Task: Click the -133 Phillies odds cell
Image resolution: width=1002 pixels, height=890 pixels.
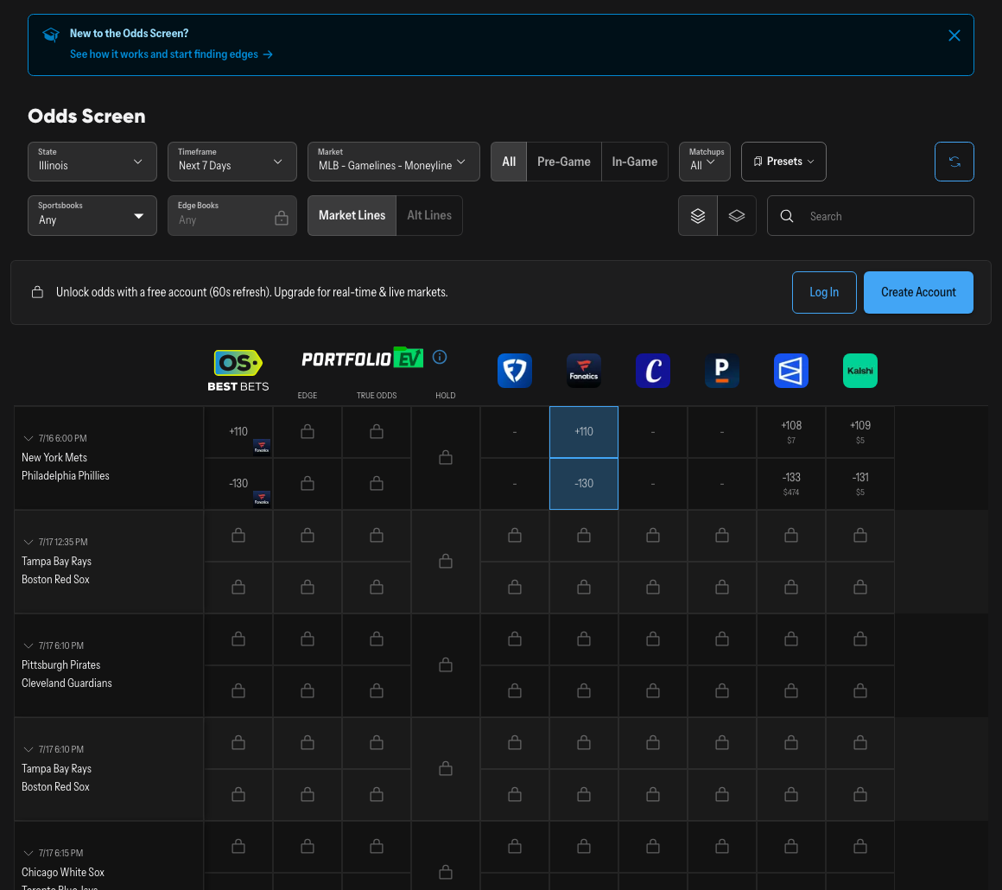Action: click(x=791, y=484)
